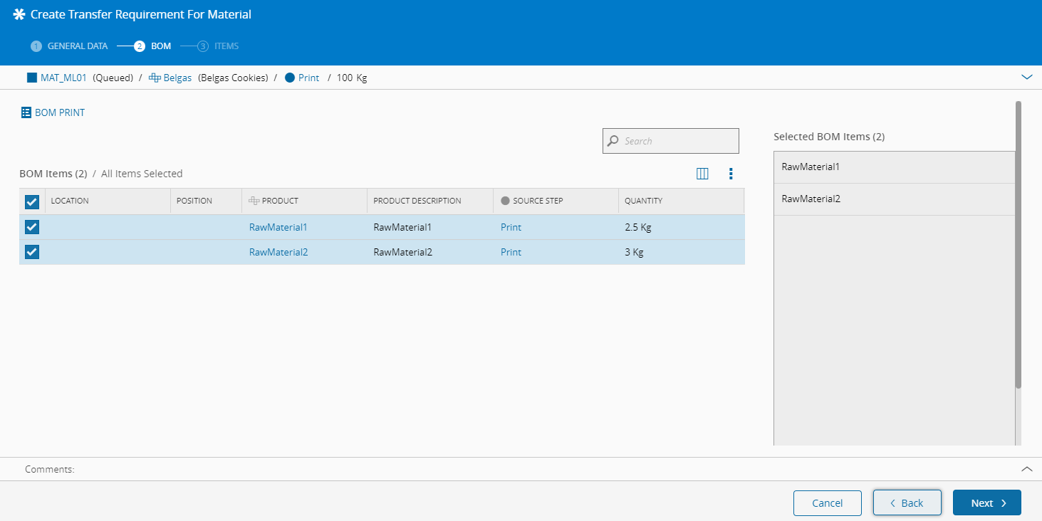Sort by the Quantity column header
1042x521 pixels.
pos(643,201)
